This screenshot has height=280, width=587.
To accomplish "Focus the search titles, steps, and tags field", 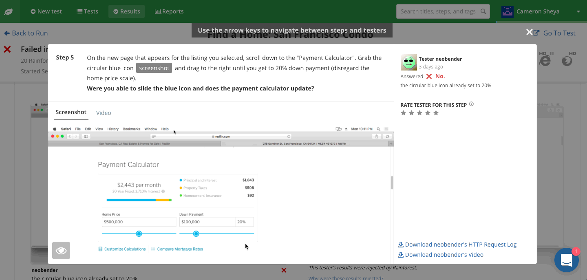I will pos(443,11).
